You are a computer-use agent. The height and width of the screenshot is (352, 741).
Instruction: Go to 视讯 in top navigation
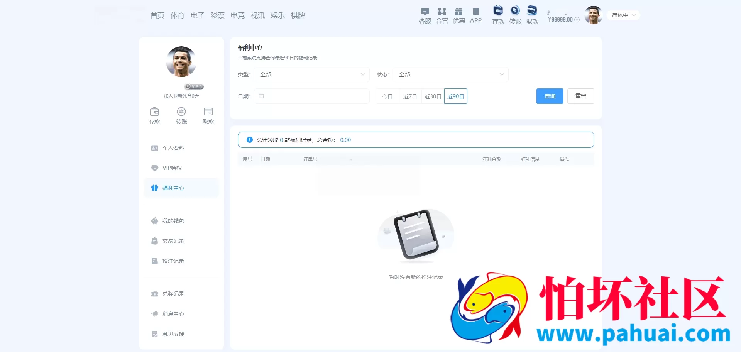(x=258, y=15)
